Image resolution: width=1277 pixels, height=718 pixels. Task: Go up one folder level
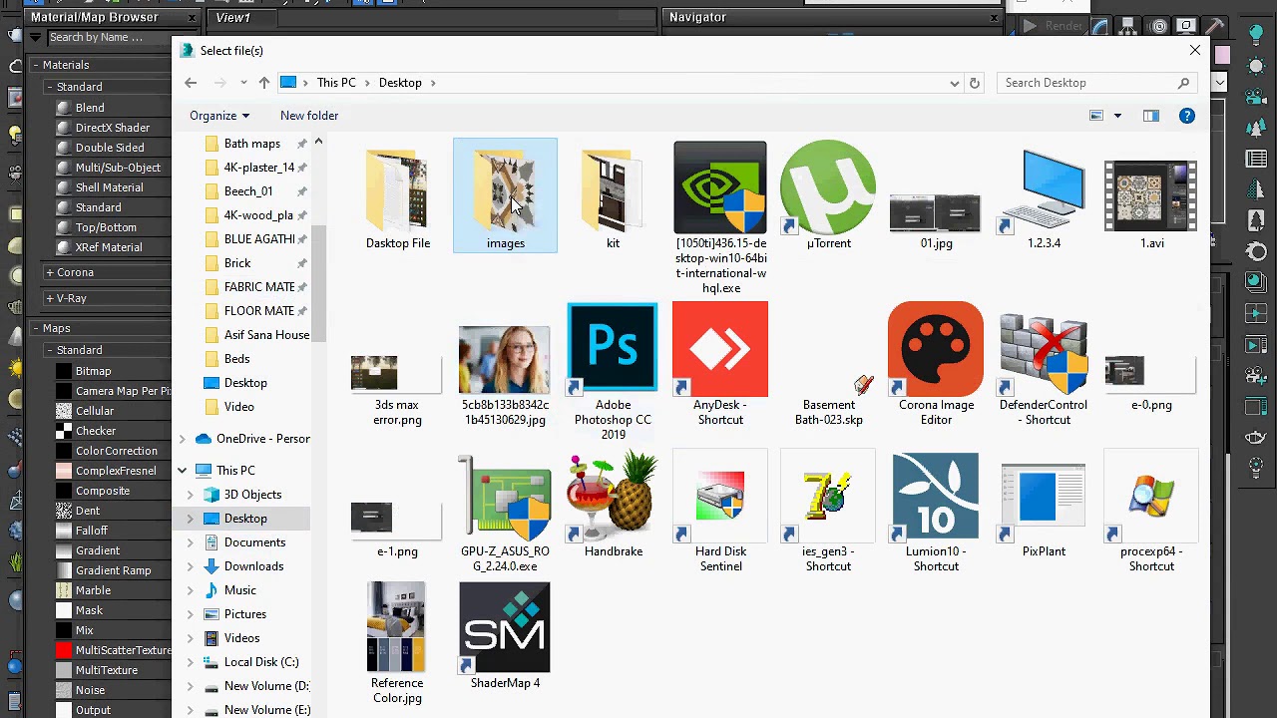[x=263, y=83]
